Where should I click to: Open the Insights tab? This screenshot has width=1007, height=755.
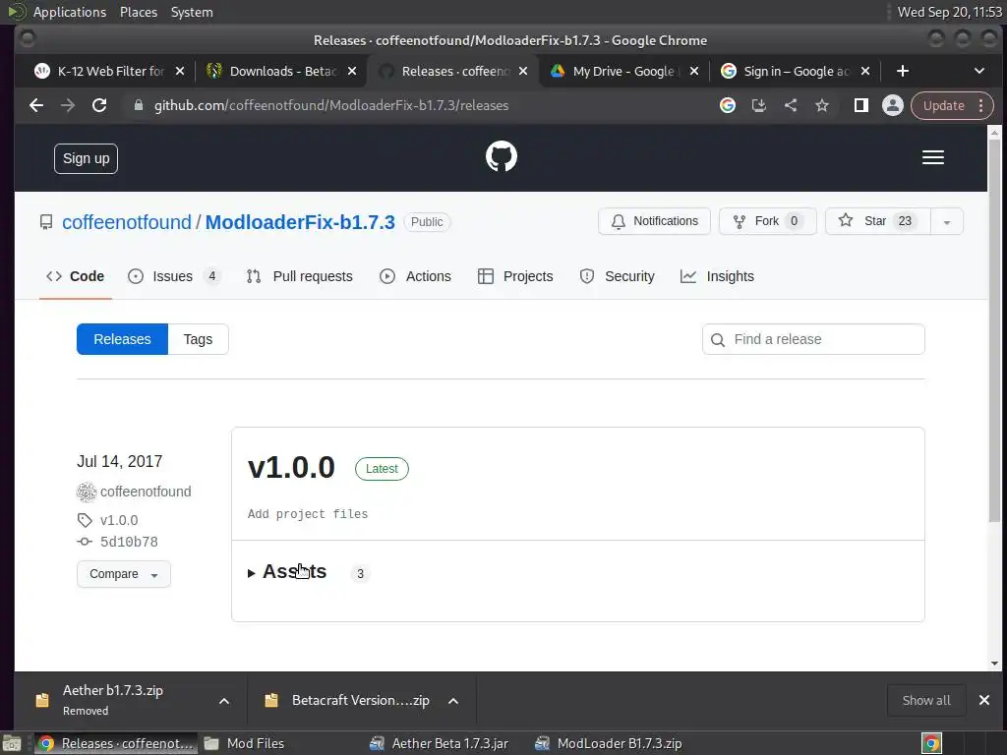(717, 276)
